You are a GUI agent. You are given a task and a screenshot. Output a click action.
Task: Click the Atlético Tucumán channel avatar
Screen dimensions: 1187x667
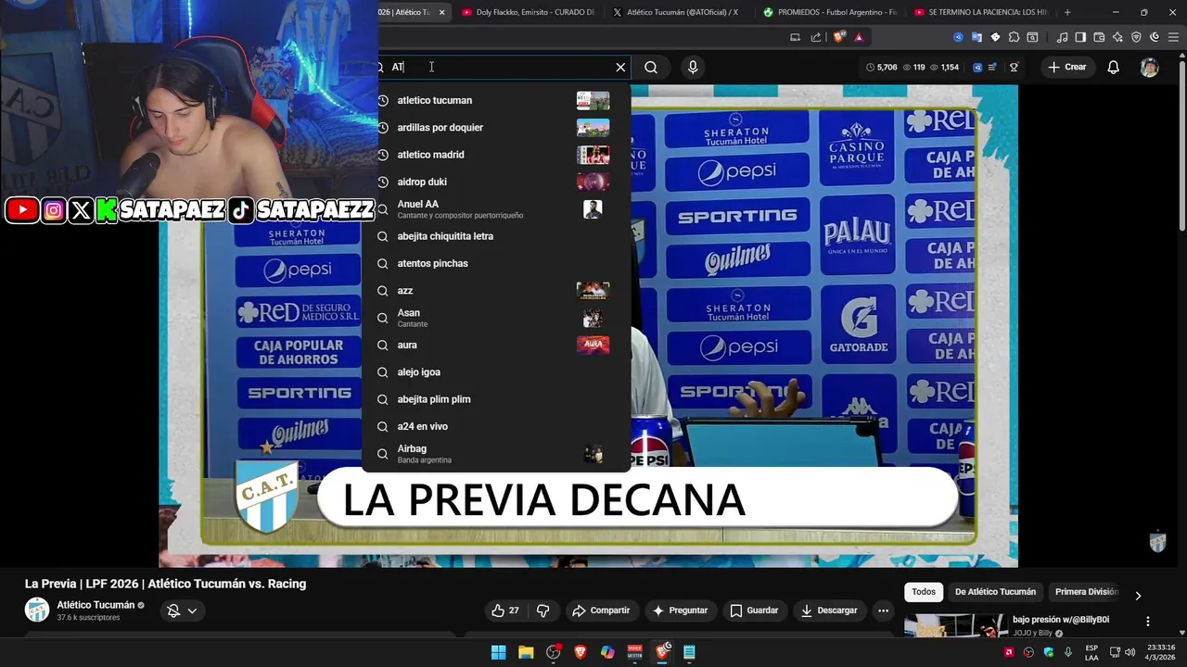pyautogui.click(x=37, y=610)
